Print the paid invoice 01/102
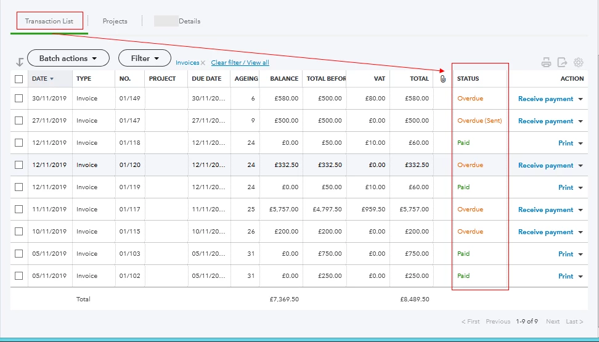This screenshot has height=342, width=599. [x=566, y=276]
